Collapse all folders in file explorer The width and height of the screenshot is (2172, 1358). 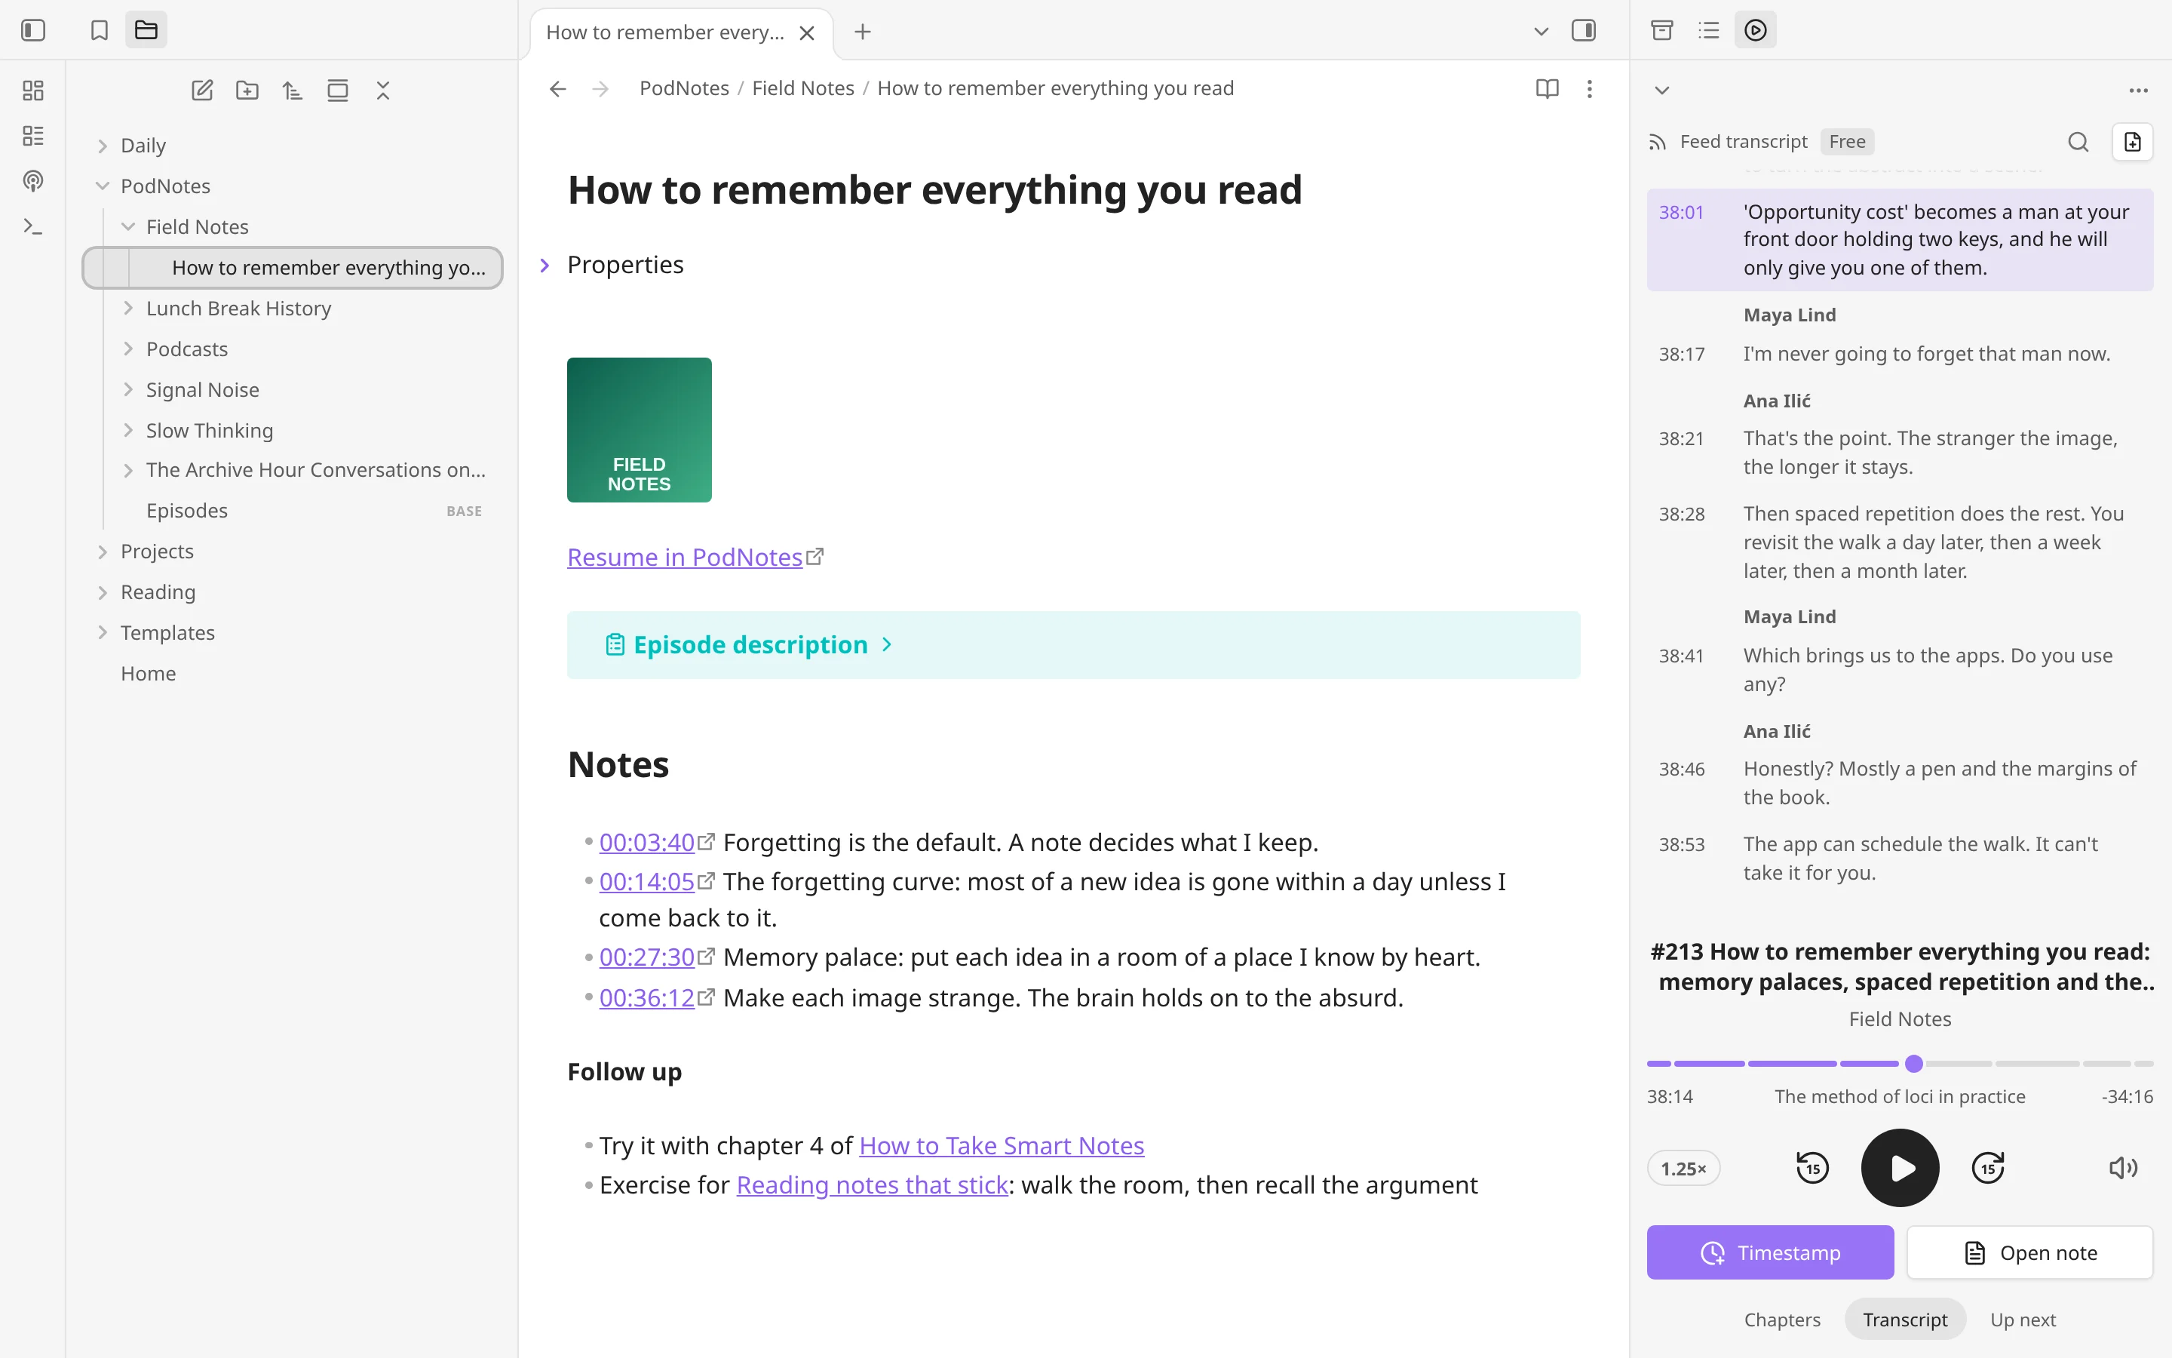383,90
